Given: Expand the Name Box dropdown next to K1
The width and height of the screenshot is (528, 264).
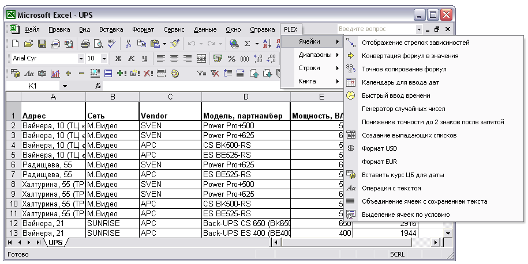Looking at the screenshot, I should click(x=65, y=86).
